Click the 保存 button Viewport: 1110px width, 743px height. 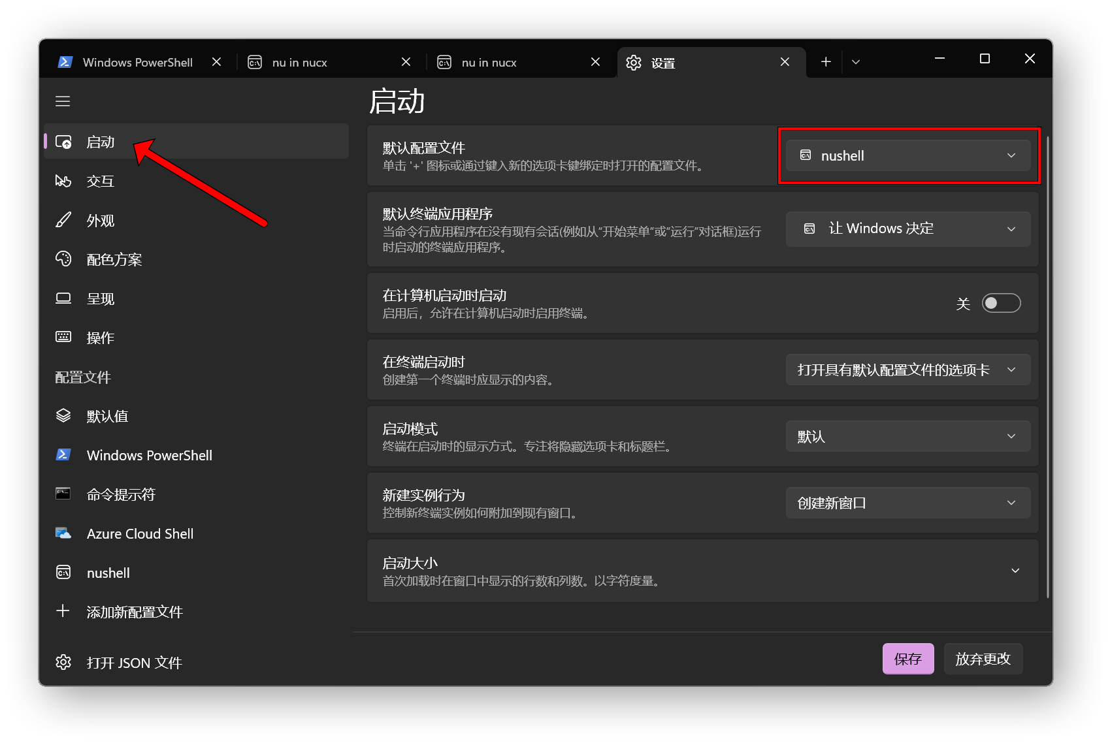tap(908, 659)
